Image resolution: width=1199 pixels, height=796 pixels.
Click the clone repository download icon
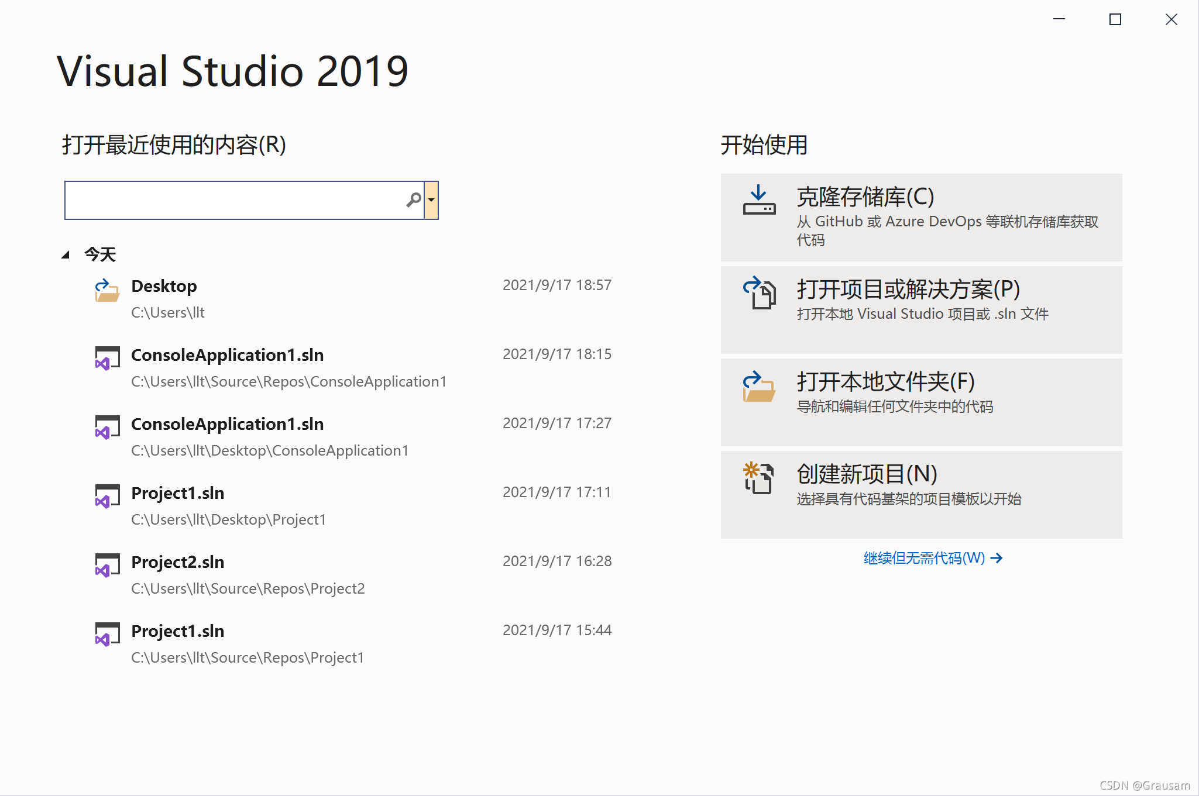pos(759,200)
